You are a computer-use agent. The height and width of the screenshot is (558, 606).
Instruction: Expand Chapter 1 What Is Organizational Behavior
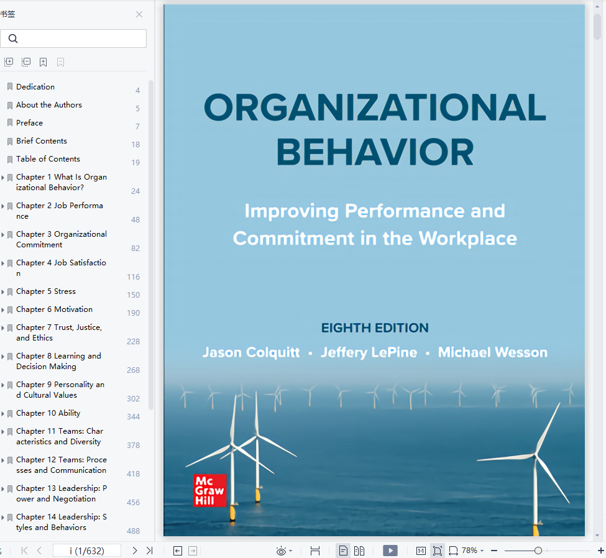click(2, 177)
